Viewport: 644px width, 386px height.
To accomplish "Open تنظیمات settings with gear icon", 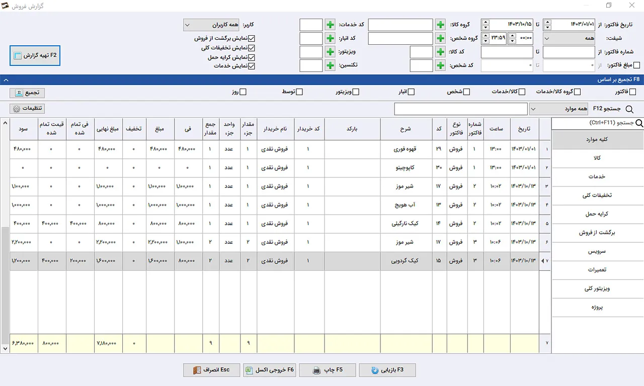I will (27, 109).
